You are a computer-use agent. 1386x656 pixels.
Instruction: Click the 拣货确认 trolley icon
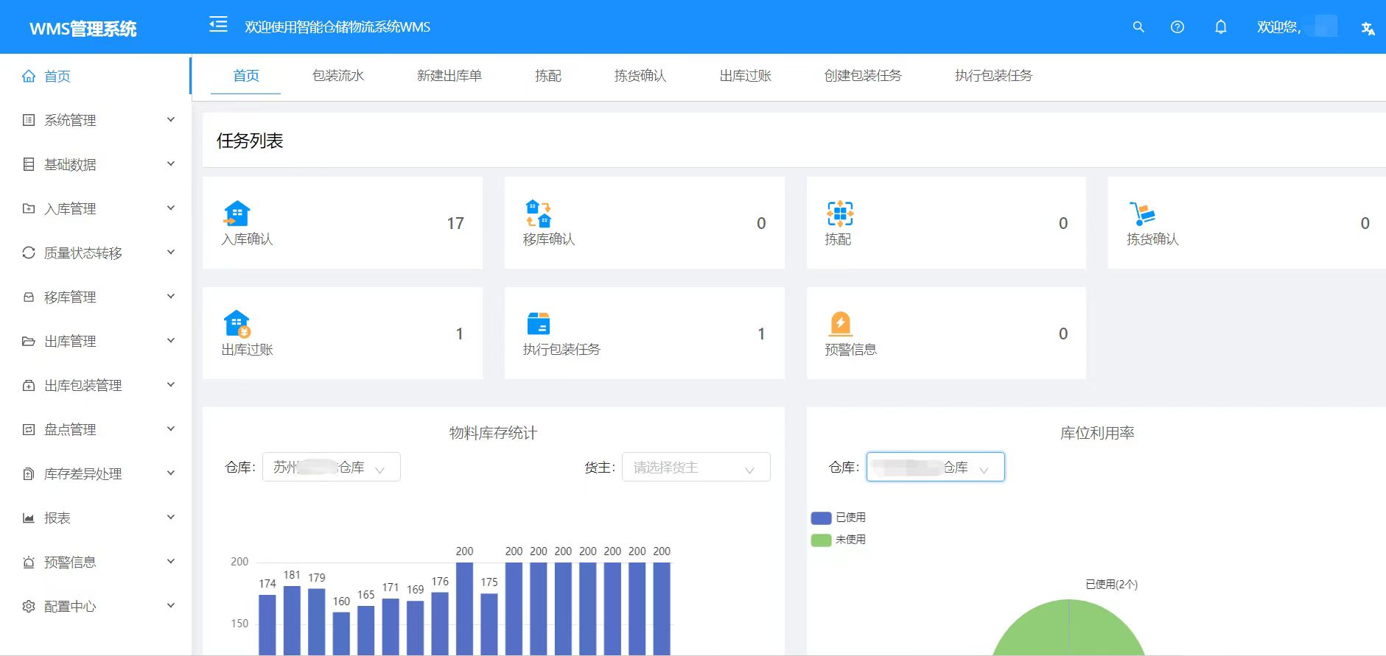[1142, 214]
